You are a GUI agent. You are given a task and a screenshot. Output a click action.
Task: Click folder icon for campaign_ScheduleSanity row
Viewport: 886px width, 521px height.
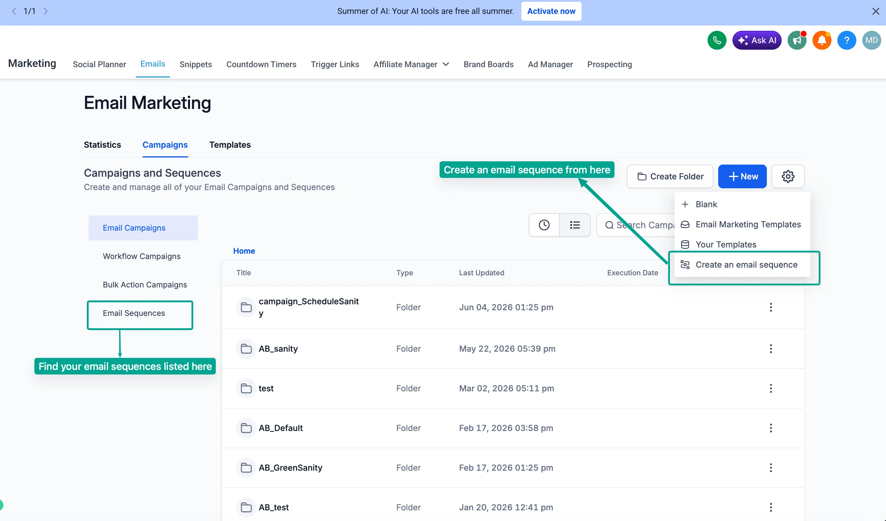[246, 307]
